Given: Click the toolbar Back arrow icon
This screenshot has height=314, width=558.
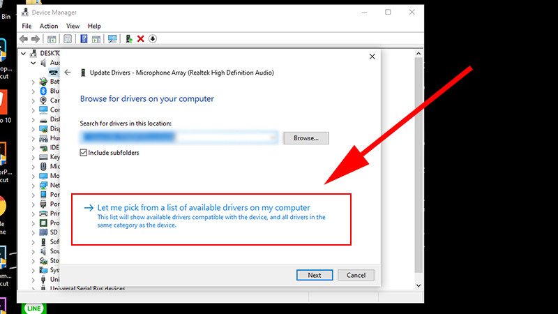Looking at the screenshot, I should click(x=24, y=39).
